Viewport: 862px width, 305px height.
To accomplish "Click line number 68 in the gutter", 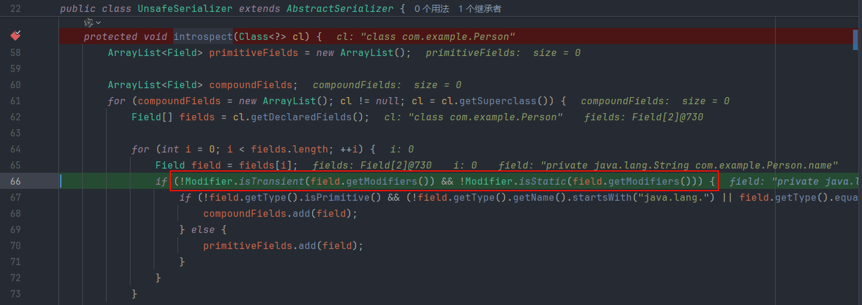I will click(x=15, y=213).
